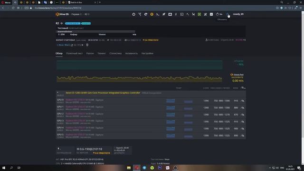Click the stopwatch timer icon in toolbar

tap(218, 14)
